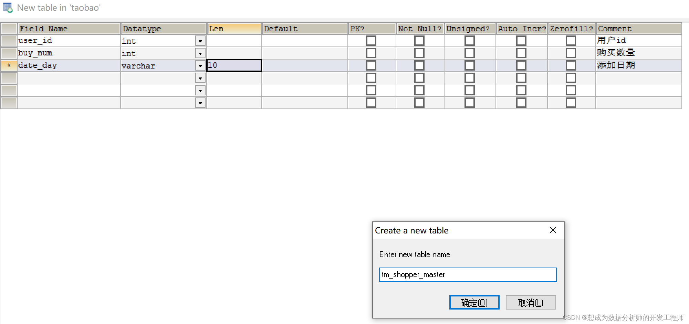The height and width of the screenshot is (324, 689).
Task: Check Unsigned in the fifth row
Action: (x=470, y=90)
